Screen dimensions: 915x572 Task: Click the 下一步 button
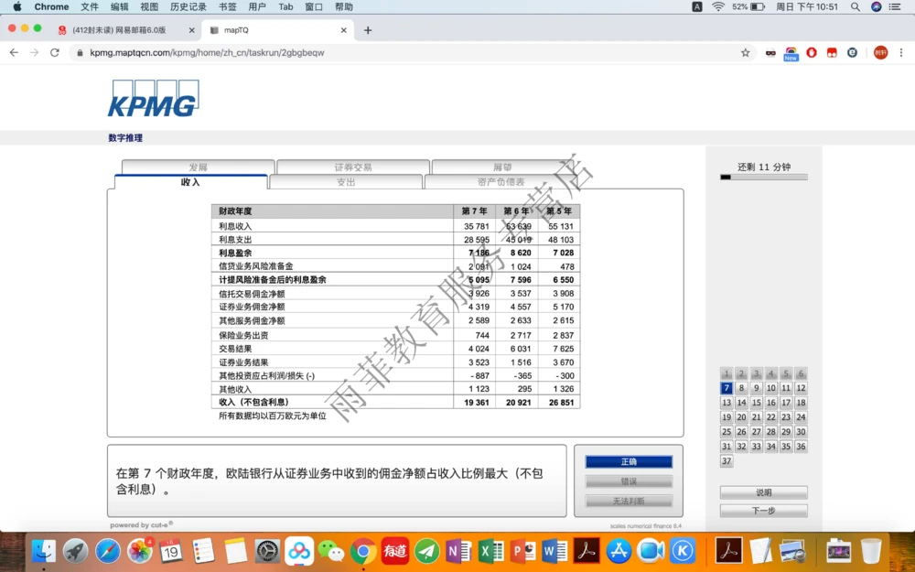tap(763, 510)
